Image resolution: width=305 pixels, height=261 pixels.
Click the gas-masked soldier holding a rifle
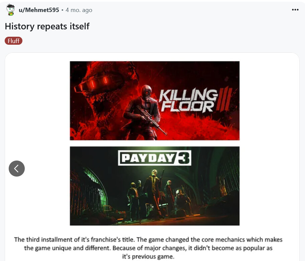point(144,112)
